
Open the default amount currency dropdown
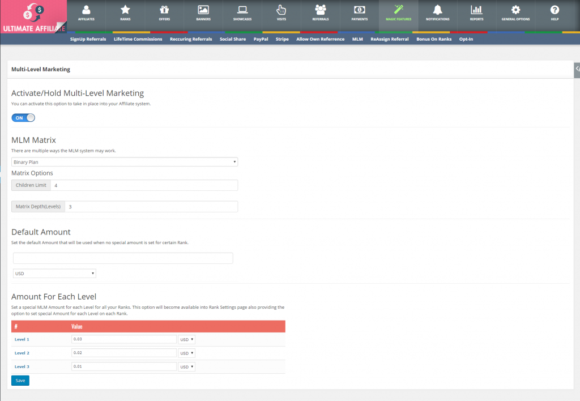pos(54,273)
